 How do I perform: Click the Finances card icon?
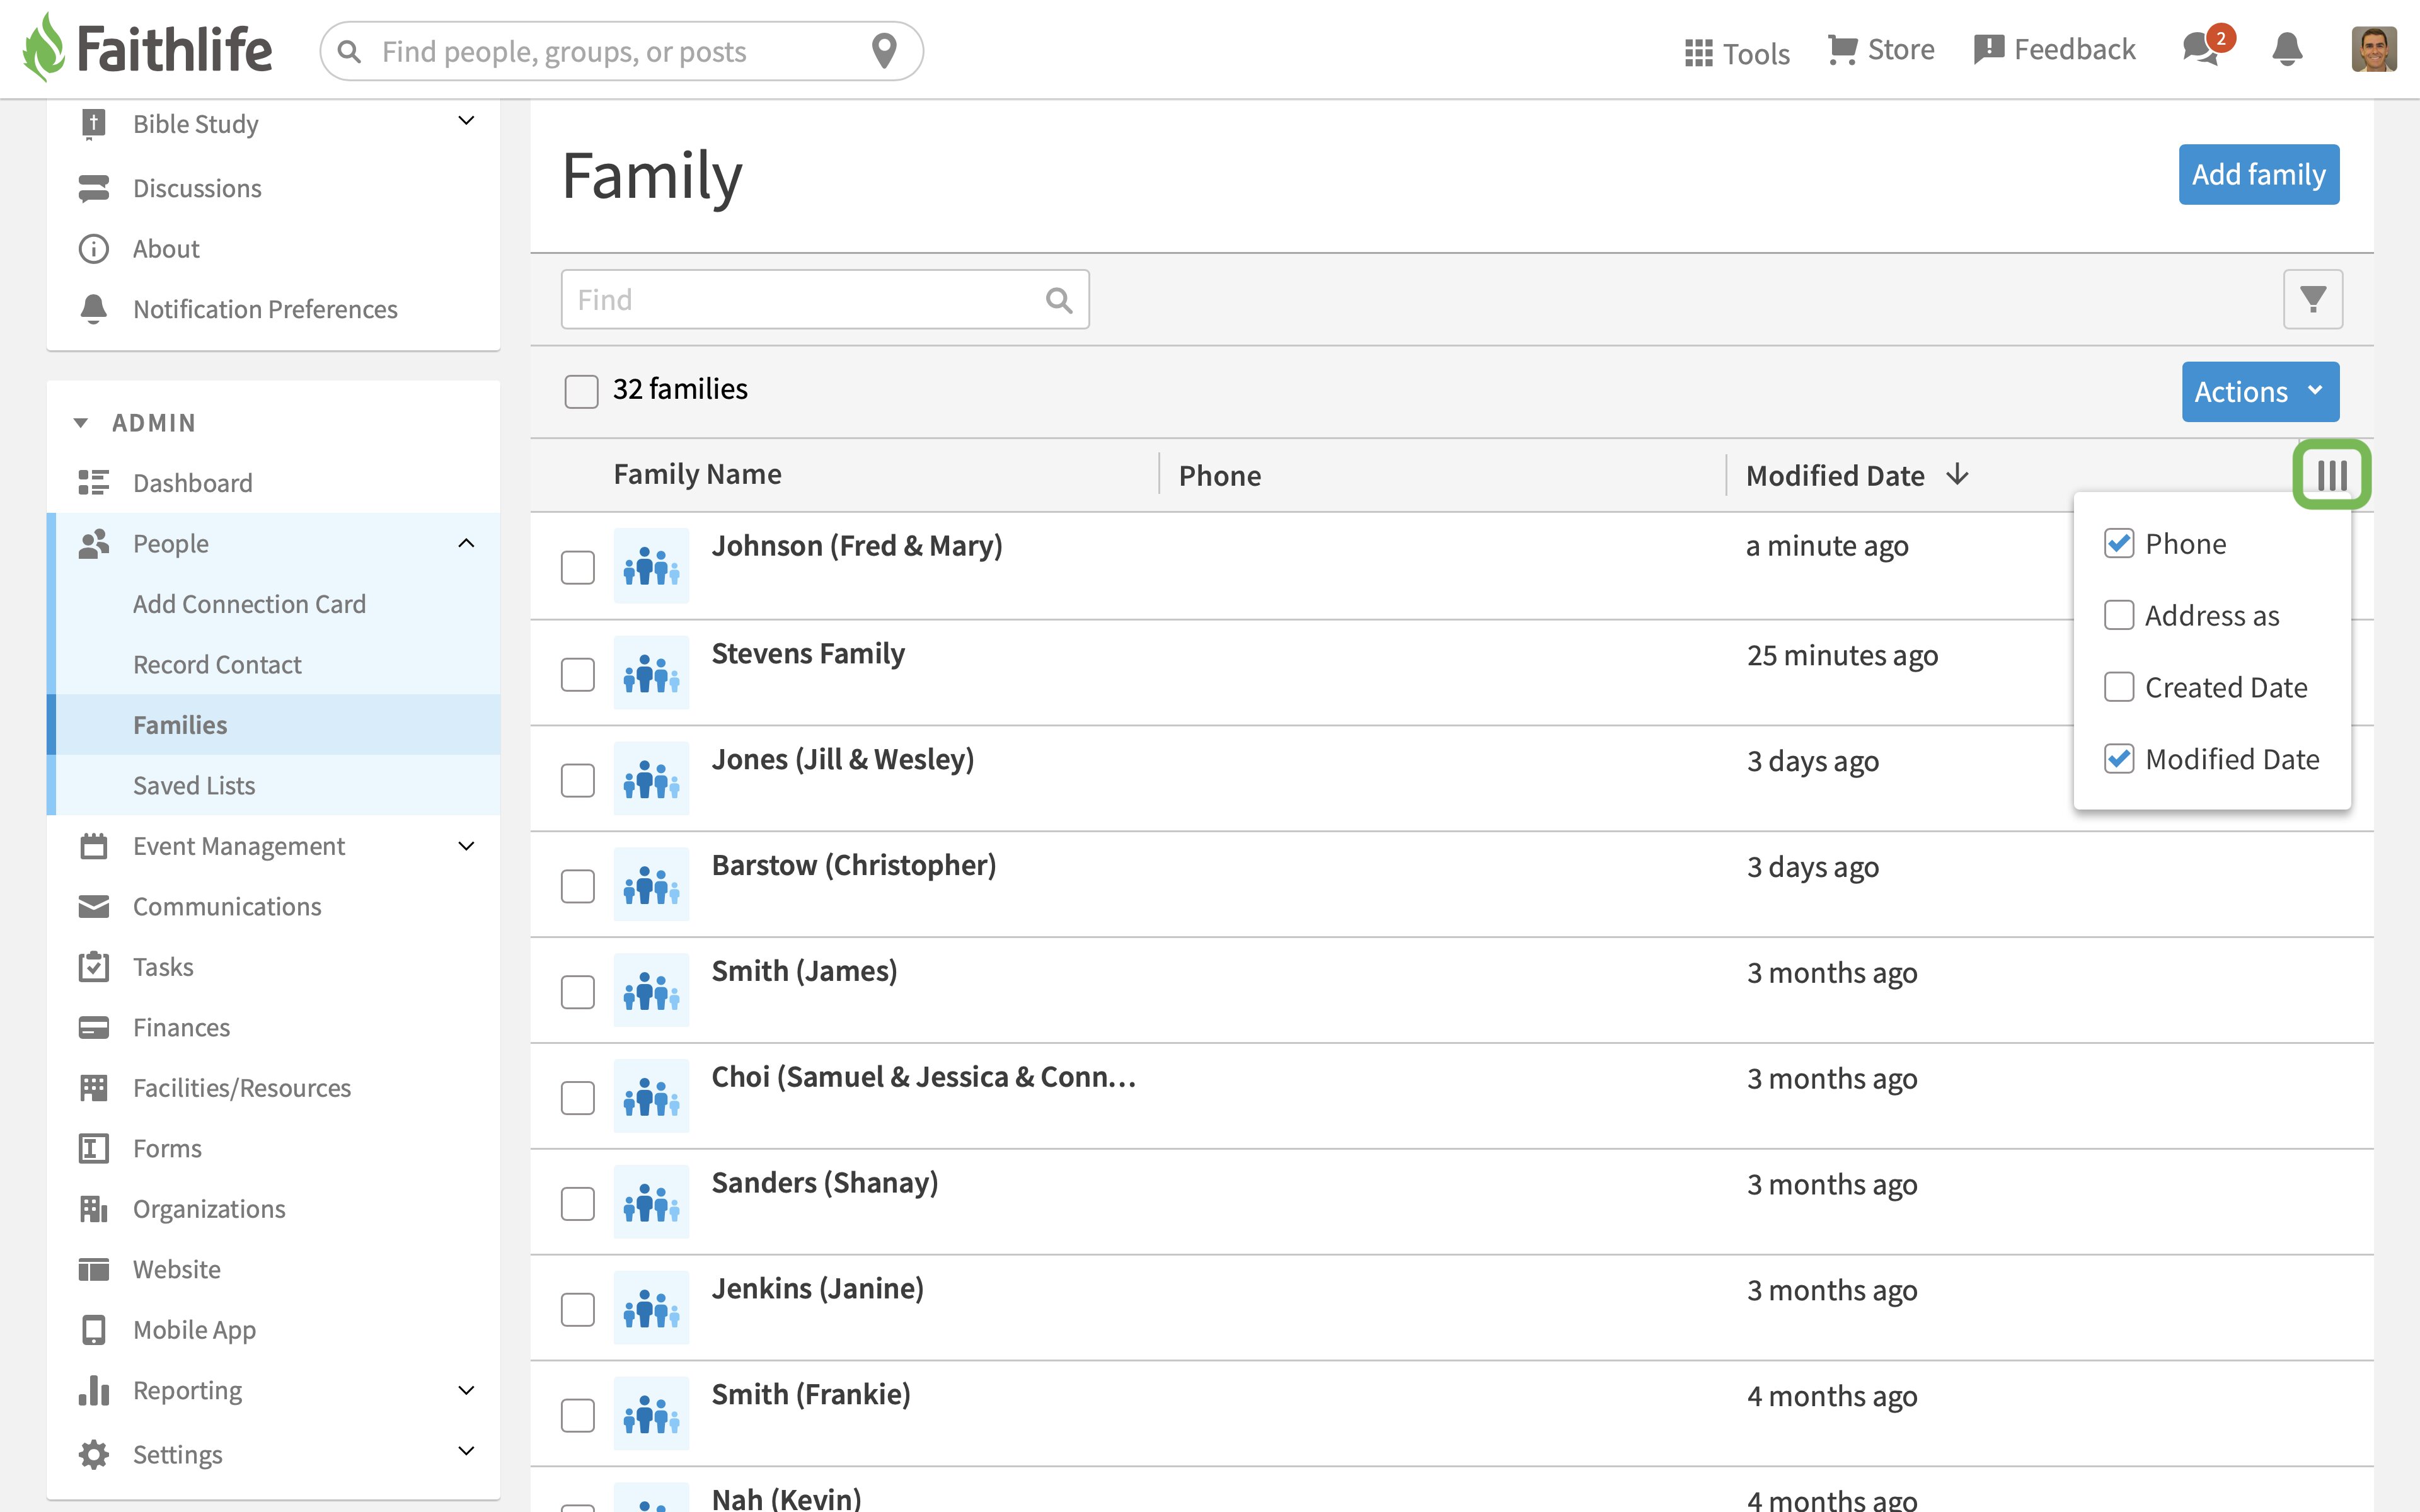[94, 1027]
